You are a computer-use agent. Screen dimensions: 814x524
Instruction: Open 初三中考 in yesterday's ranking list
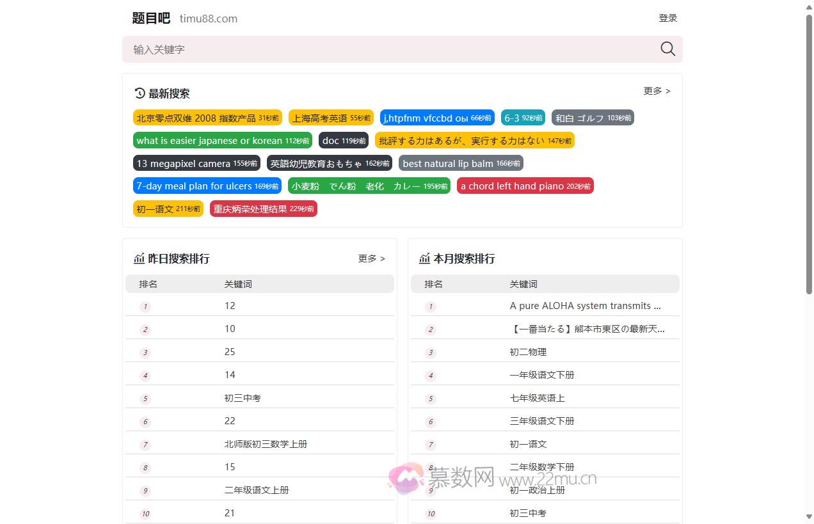(242, 397)
